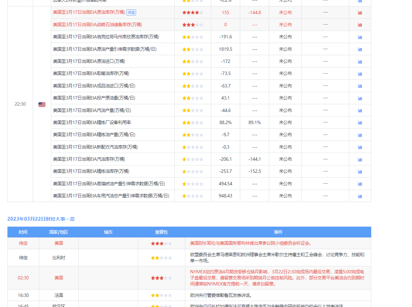The image size is (412, 307).
Task: Open chart icon for EIA蒸馏燃油产量引伸需求数据 row
Action: tap(360, 184)
